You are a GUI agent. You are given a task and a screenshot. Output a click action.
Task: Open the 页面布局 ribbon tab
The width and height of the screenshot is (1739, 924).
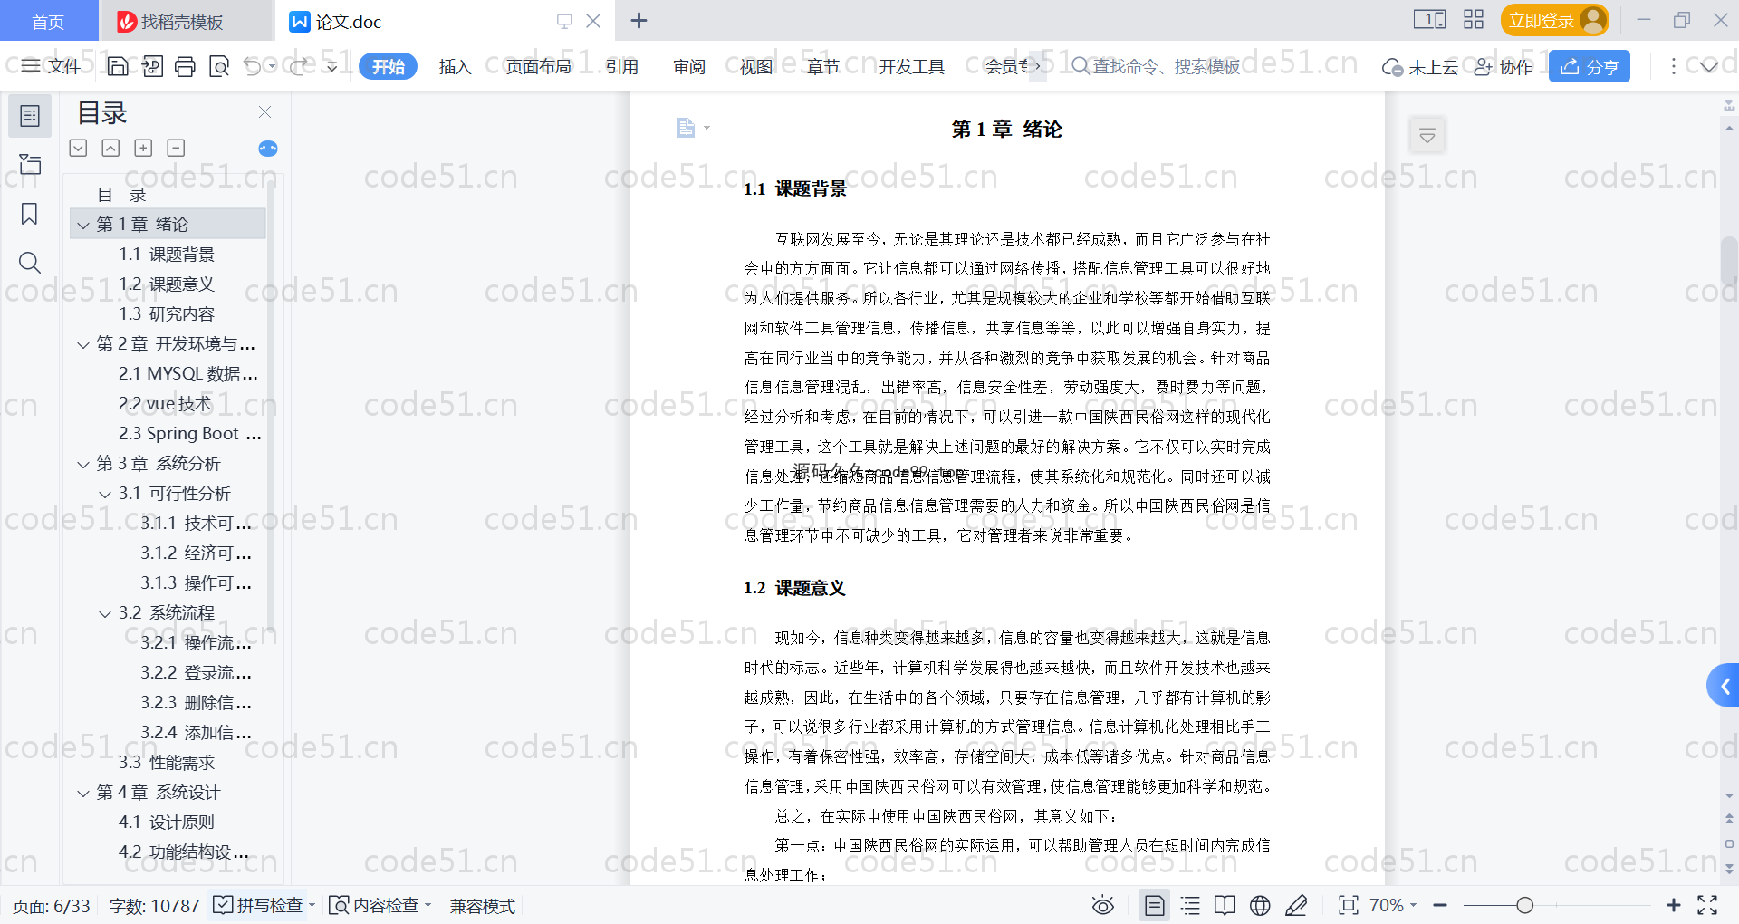click(x=538, y=66)
